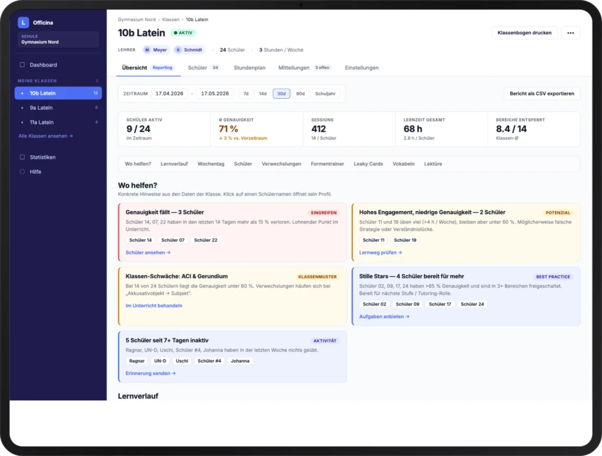Select the 90d time range

300,93
